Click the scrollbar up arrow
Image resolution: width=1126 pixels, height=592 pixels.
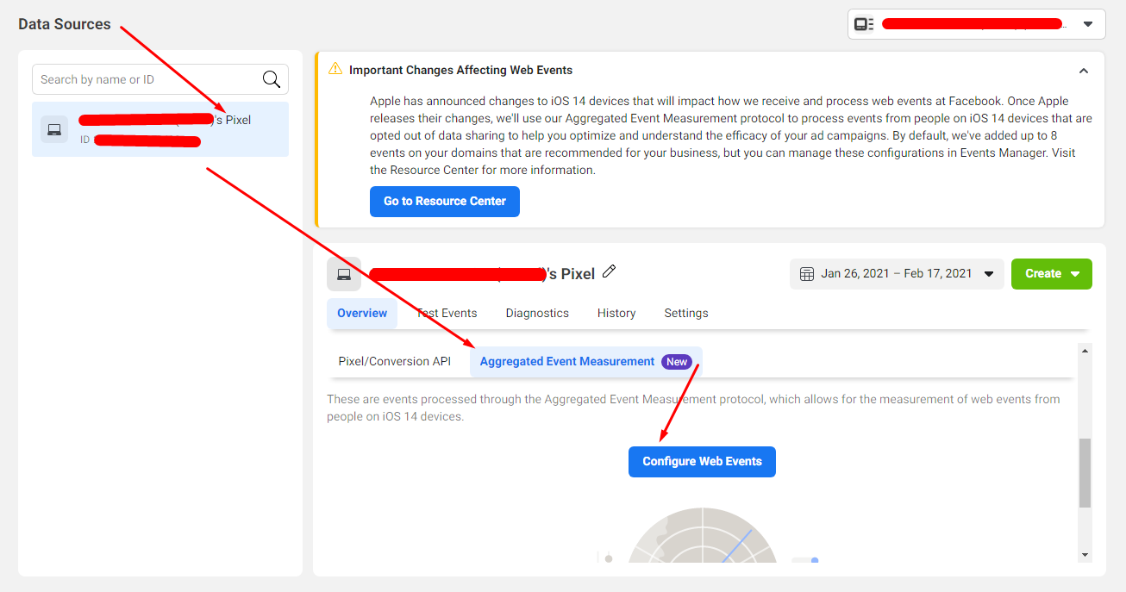coord(1085,351)
